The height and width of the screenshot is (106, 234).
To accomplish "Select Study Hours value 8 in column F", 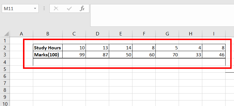I will point(144,48).
